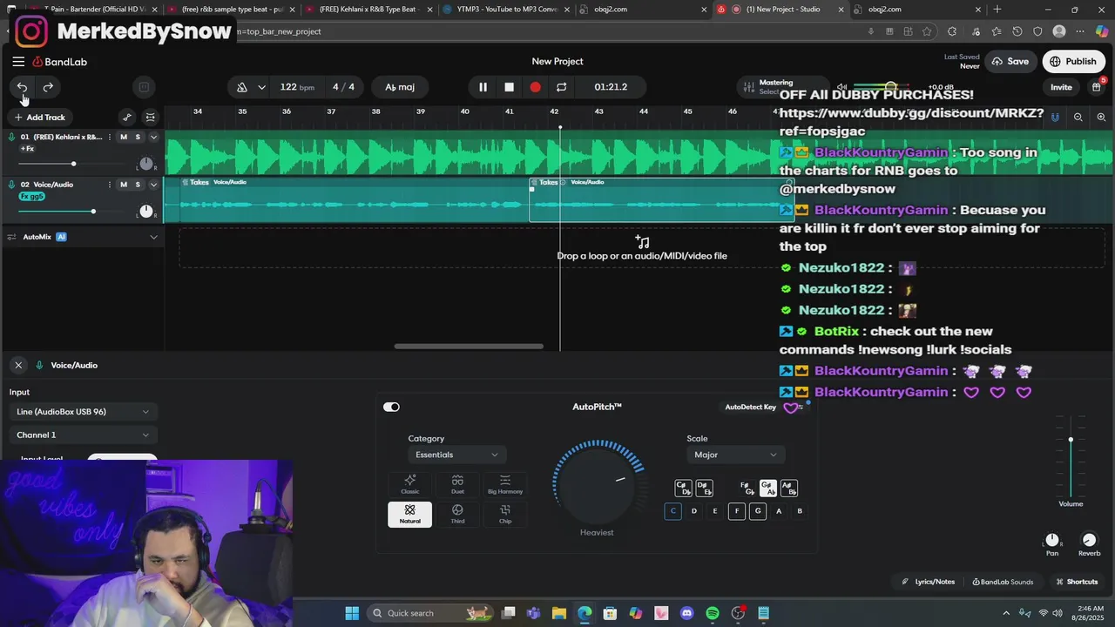Click the Invite button
The height and width of the screenshot is (627, 1115).
(x=1061, y=87)
